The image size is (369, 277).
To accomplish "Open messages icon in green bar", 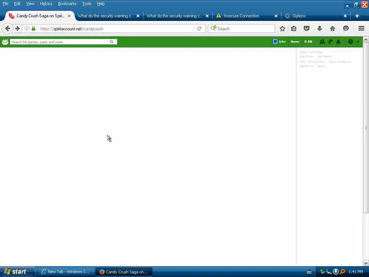I will pos(330,42).
